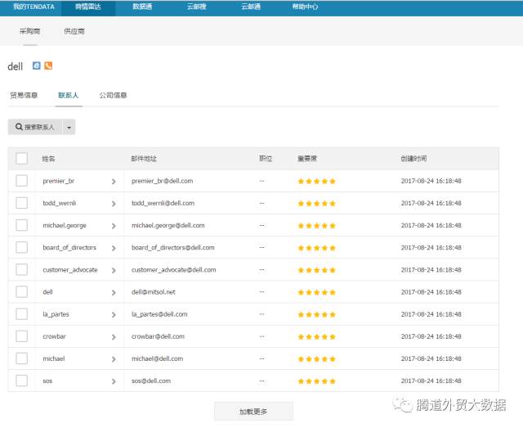Click the 姓名 column header
The image size is (523, 428).
(x=48, y=159)
